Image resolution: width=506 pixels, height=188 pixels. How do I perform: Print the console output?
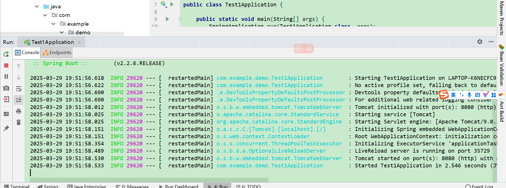pyautogui.click(x=18, y=111)
